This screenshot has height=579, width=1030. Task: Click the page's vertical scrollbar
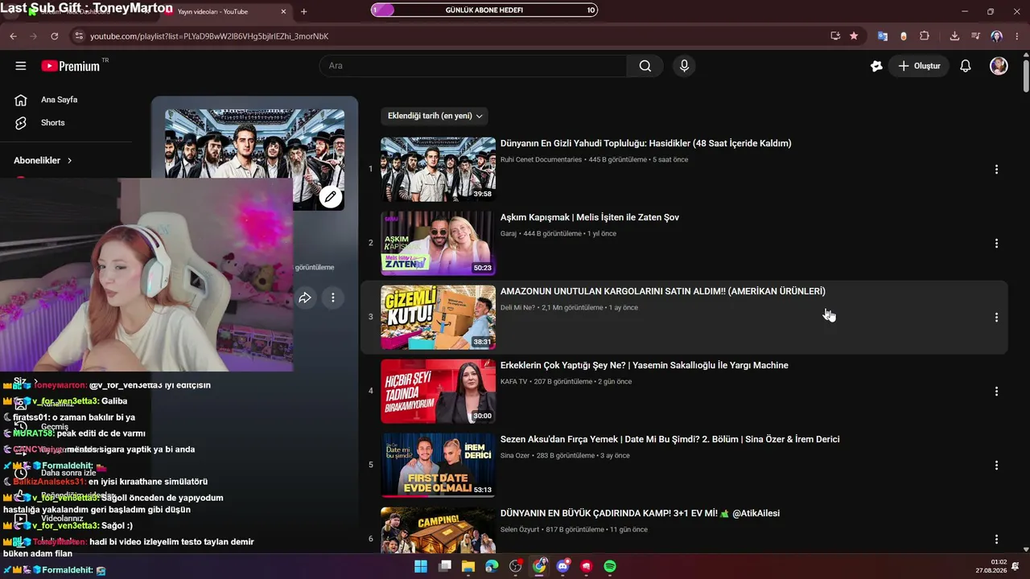(x=1025, y=75)
